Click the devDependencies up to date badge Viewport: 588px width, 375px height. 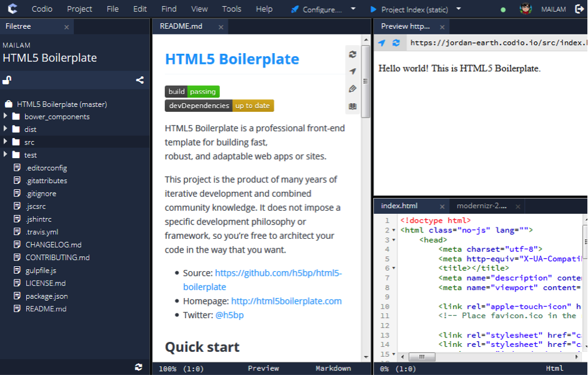coord(219,106)
